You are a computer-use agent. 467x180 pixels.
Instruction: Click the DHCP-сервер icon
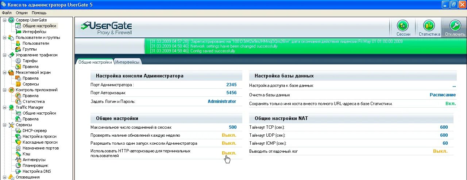click(18, 131)
